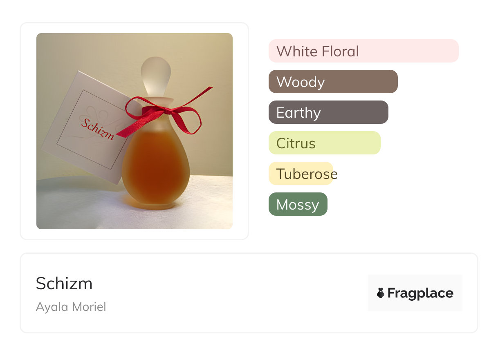
Task: Click the letter F in Fragplace
Action: pos(391,293)
